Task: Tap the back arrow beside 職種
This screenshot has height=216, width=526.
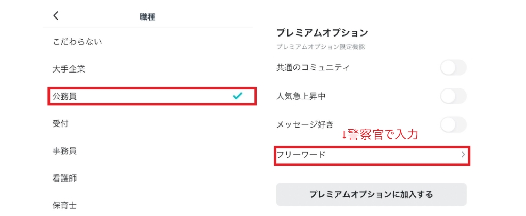Action: tap(56, 16)
